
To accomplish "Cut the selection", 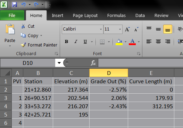I will coord(28,26).
